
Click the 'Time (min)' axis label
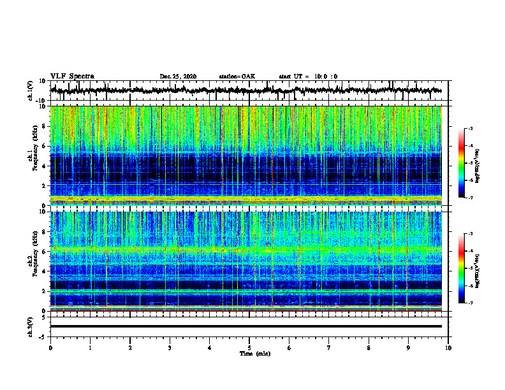255,354
